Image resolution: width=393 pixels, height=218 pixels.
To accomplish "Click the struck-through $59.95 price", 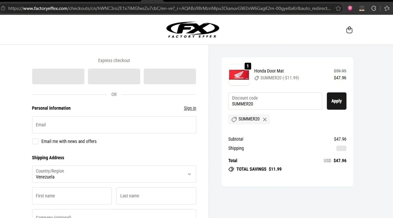I will 340,71.
